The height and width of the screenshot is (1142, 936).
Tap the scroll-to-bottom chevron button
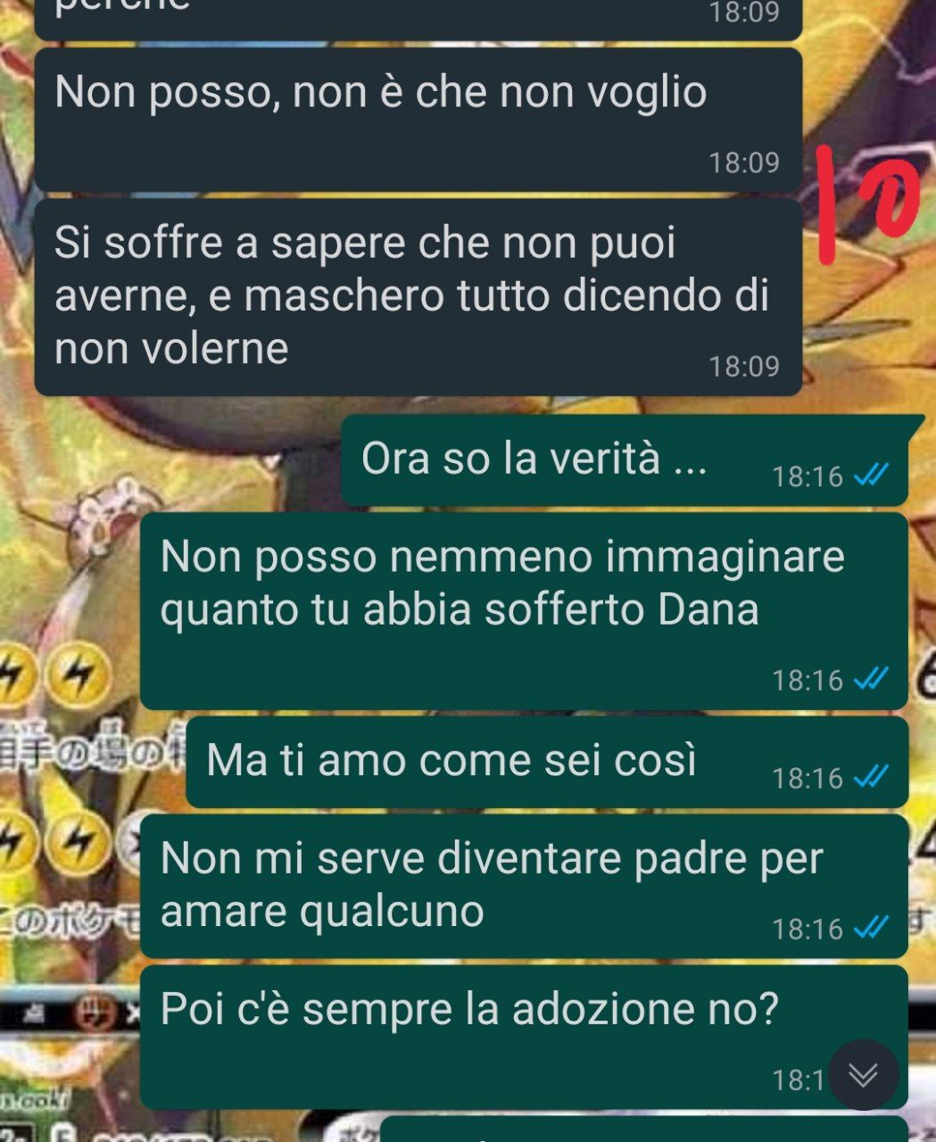point(863,1074)
